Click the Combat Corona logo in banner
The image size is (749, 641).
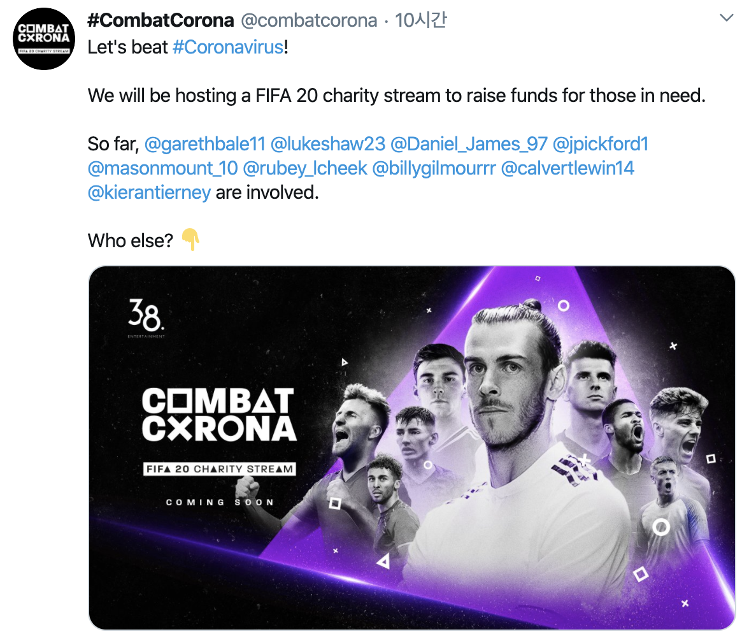pyautogui.click(x=218, y=415)
